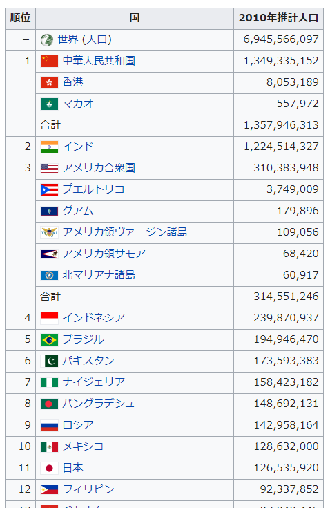330x508 pixels.
Task: Select Mexico population value 128,632,000
Action: tap(286, 446)
